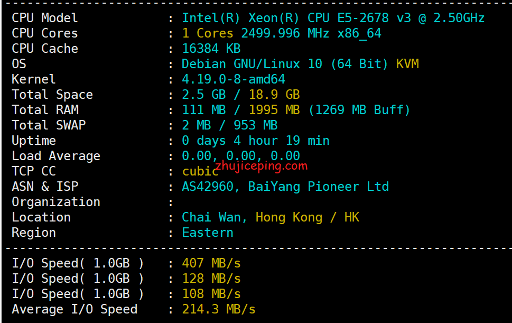Click the Organization label
The image size is (512, 323).
click(56, 202)
